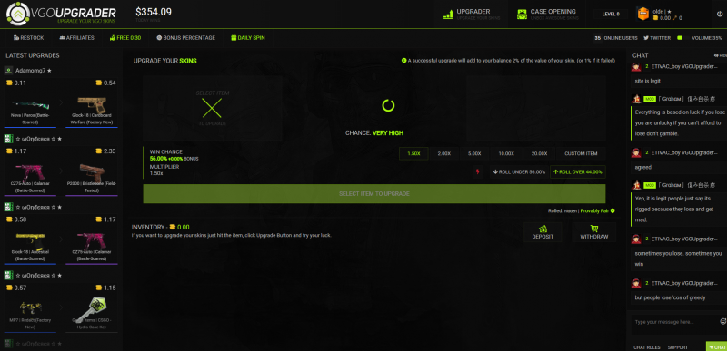Open the Restock menu item
Image resolution: width=727 pixels, height=351 pixels.
[x=29, y=38]
